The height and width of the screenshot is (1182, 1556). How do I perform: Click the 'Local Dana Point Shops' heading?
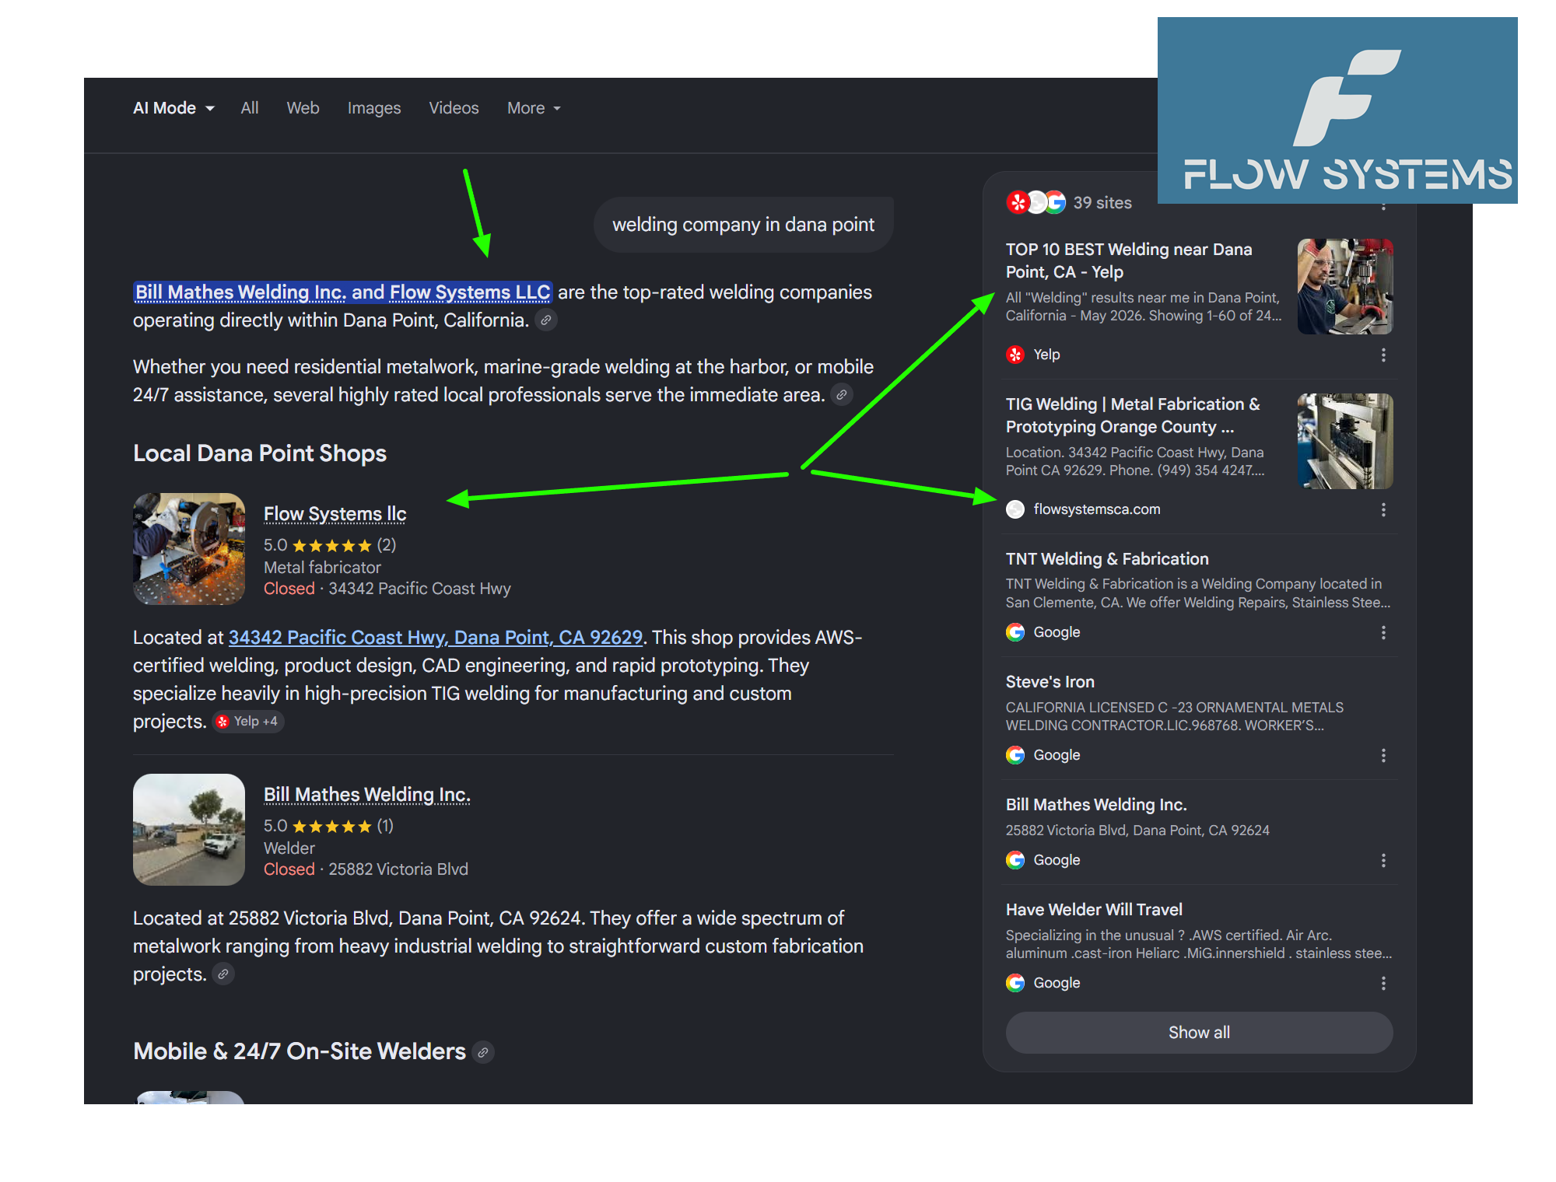click(x=260, y=453)
